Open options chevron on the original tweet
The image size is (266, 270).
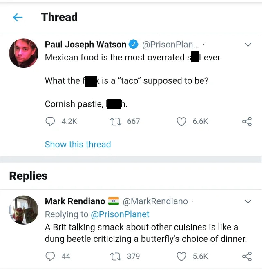[248, 45]
